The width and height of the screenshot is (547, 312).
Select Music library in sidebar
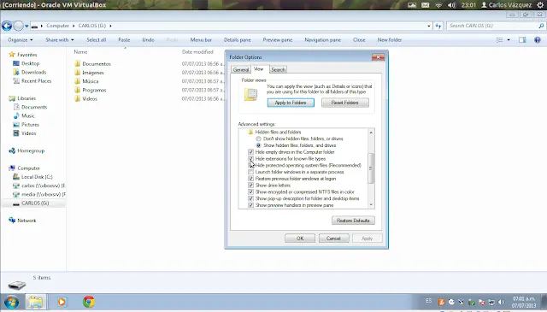point(28,116)
